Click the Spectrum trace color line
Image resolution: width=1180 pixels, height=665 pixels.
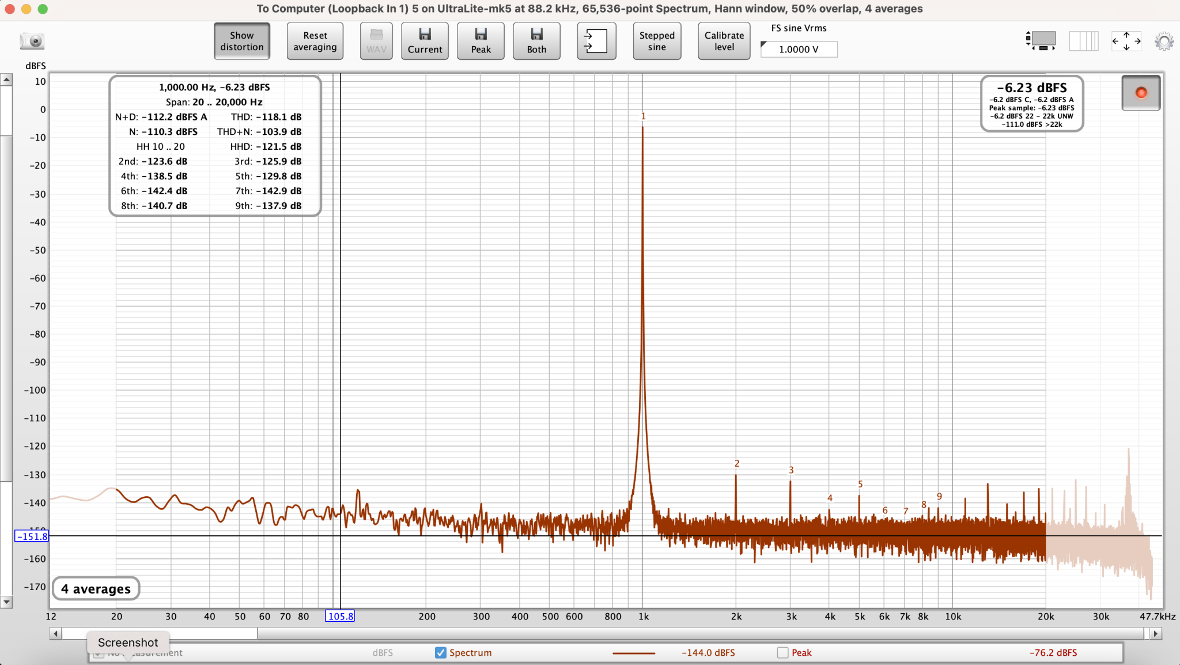(634, 653)
